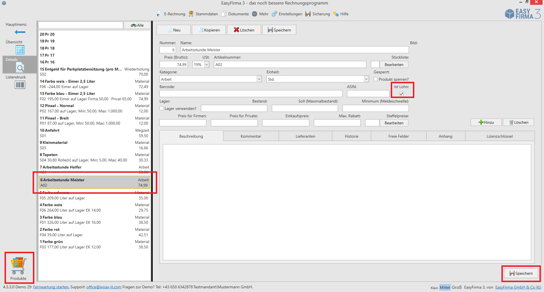544x292 pixels.
Task: Open the E-Rechnung toolbar item
Action: pyautogui.click(x=171, y=14)
